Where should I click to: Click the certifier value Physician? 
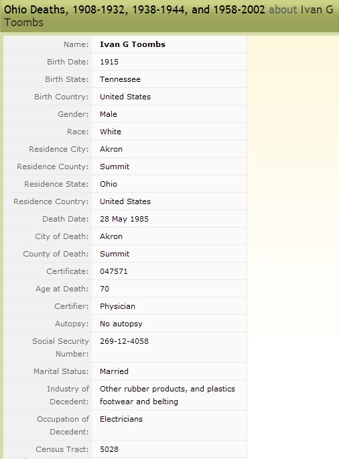(118, 306)
